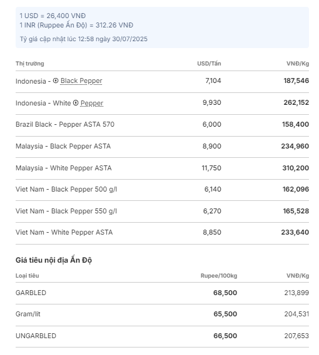This screenshot has height=355, width=319.
Task: Click the Tỷ giá cập nhật timestamp text
Action: (84, 39)
